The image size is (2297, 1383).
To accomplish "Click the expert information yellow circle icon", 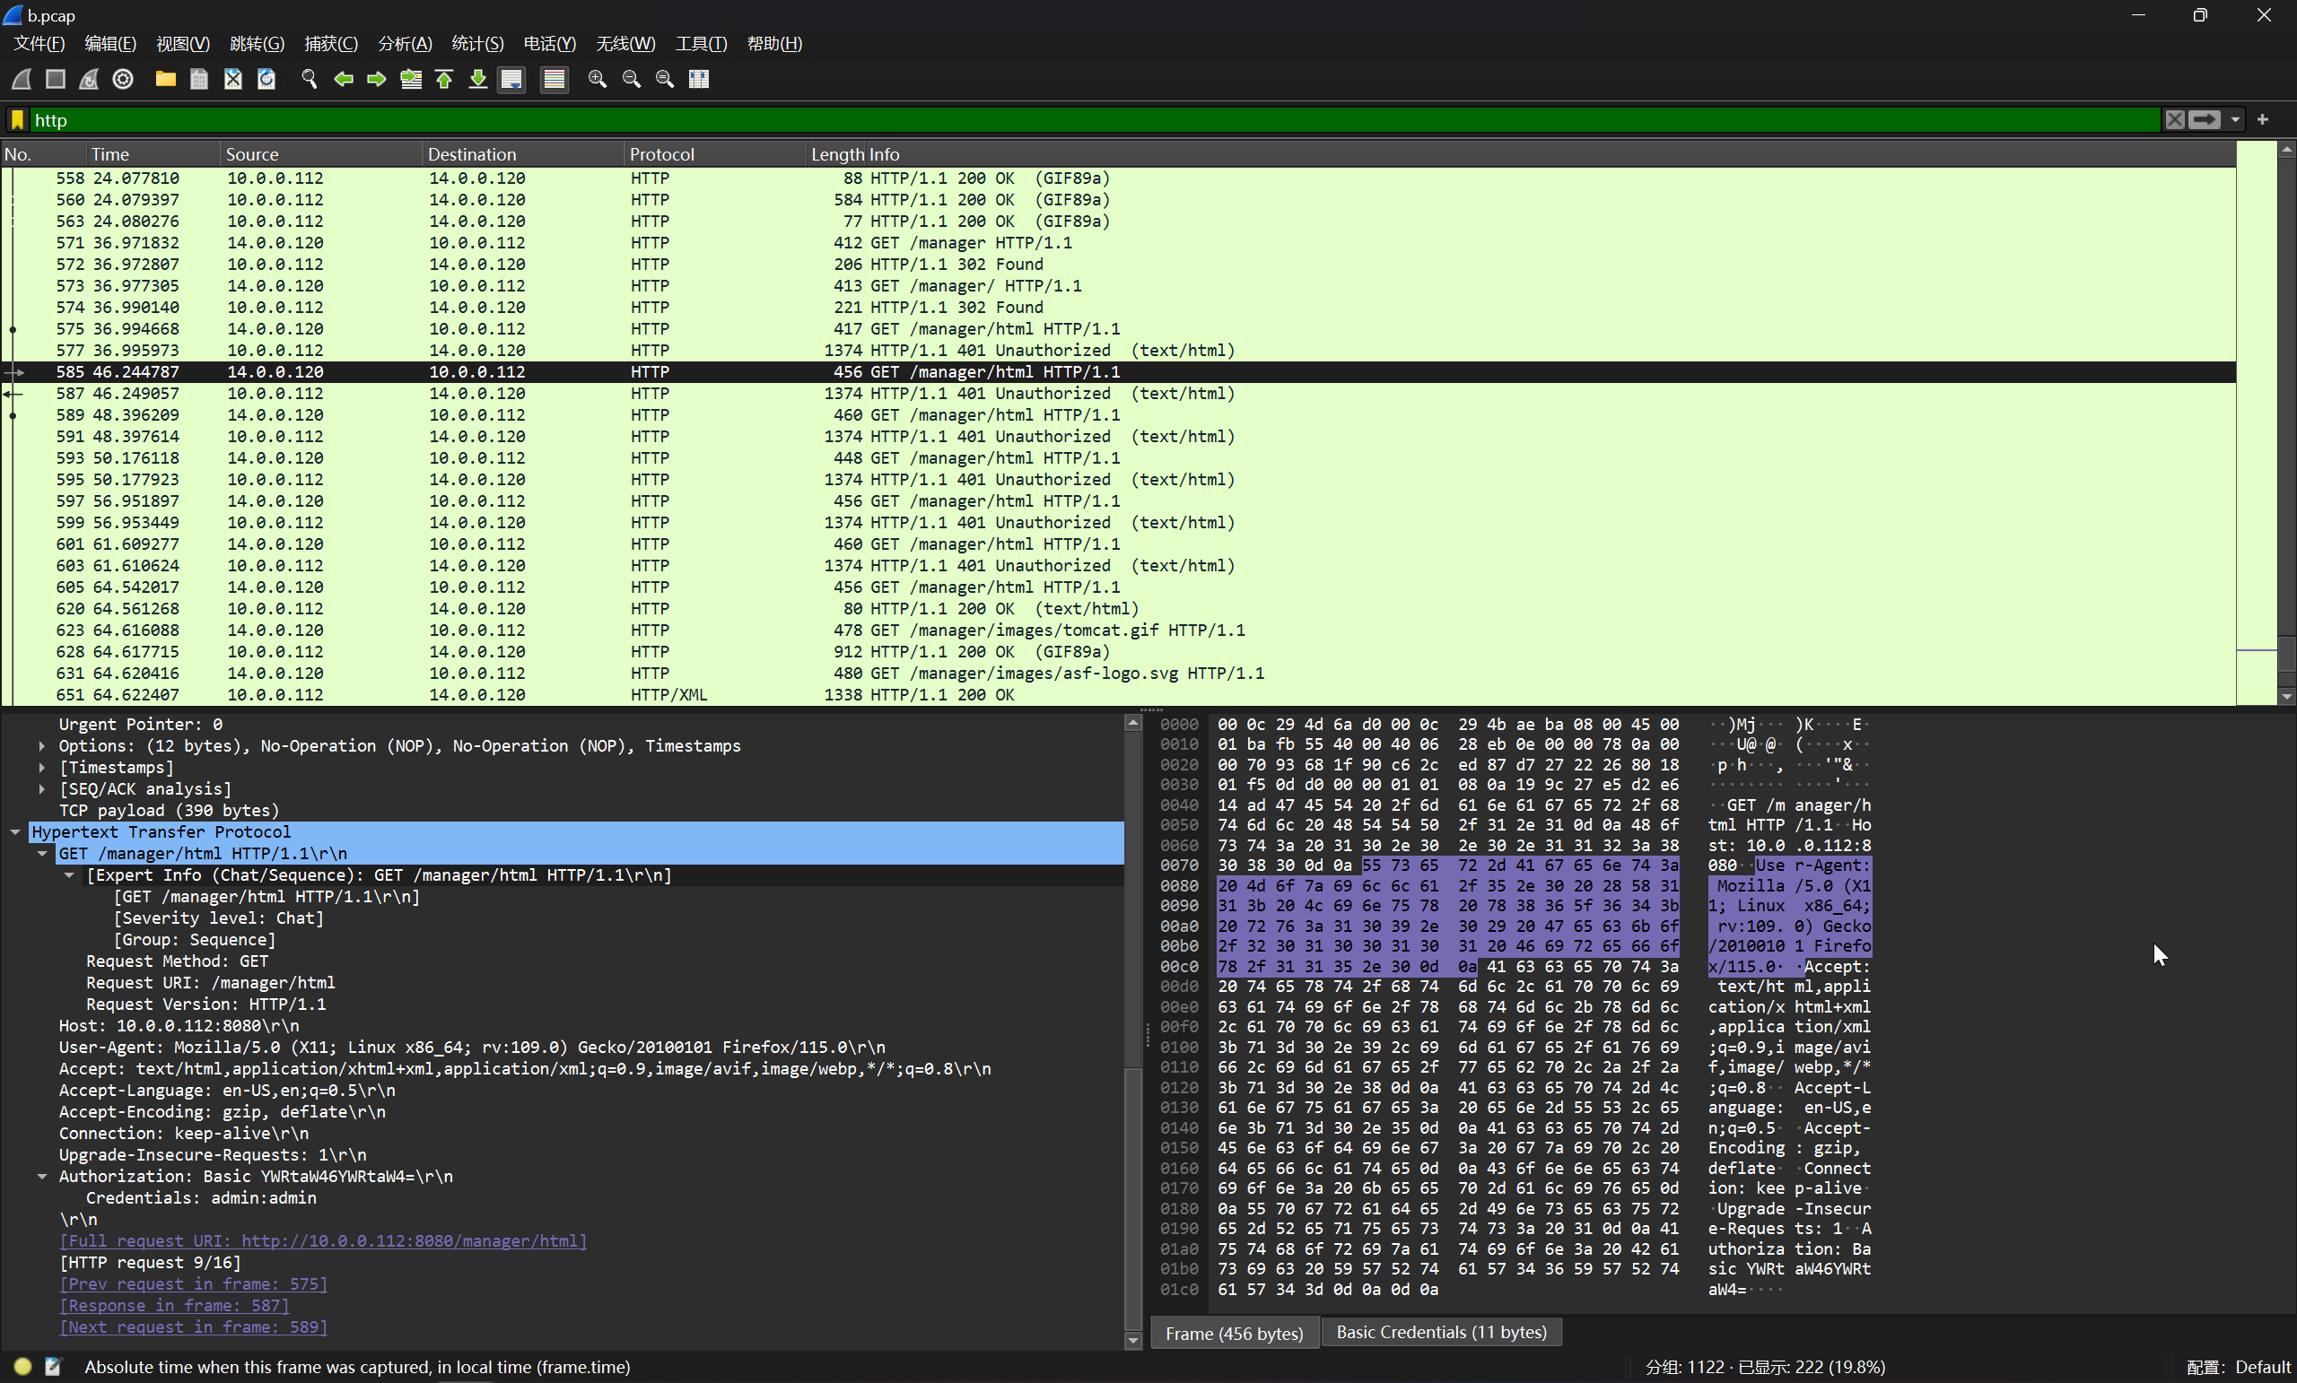I will point(23,1367).
